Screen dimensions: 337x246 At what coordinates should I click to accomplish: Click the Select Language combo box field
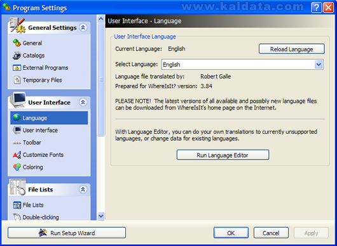(x=242, y=65)
